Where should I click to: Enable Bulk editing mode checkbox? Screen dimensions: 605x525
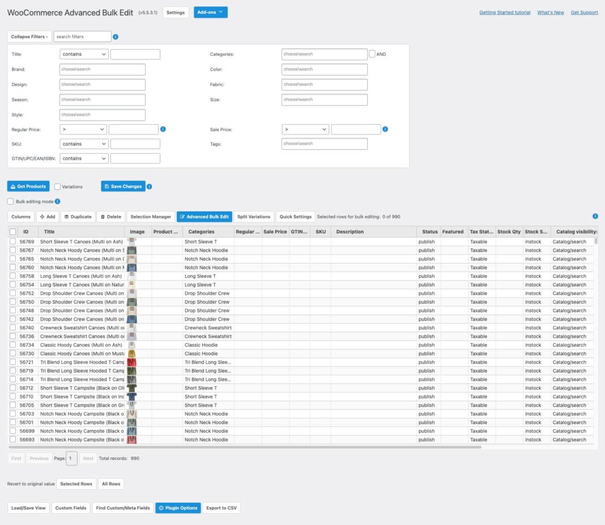coord(10,201)
